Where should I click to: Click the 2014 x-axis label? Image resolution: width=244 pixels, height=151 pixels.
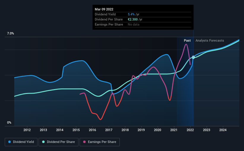coord(60,130)
